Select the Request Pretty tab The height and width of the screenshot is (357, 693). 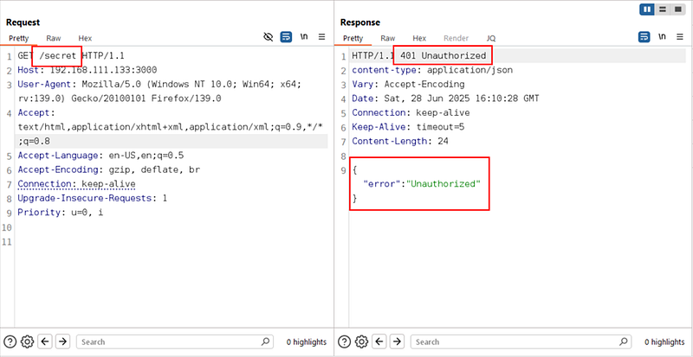coord(18,38)
